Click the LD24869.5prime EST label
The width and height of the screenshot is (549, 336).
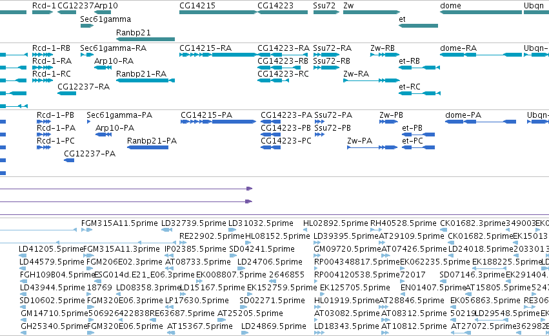[274, 326]
